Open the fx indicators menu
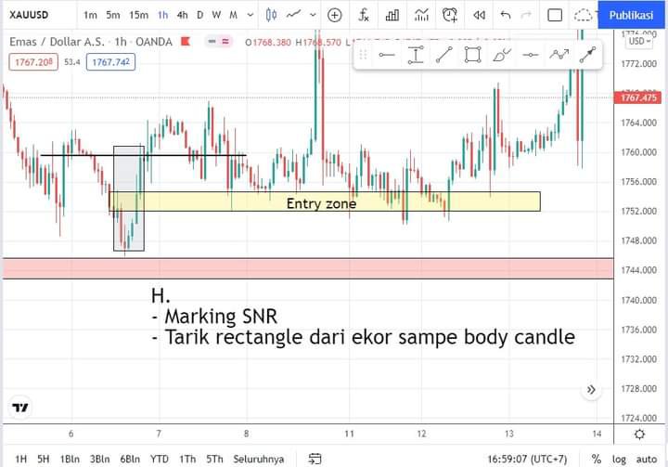 364,15
